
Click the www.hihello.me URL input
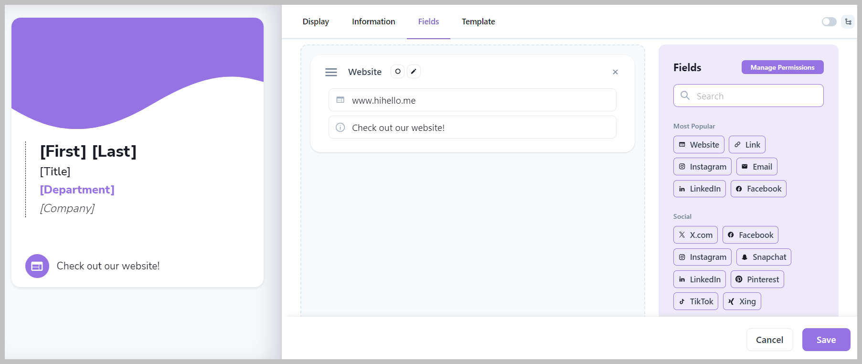(472, 100)
